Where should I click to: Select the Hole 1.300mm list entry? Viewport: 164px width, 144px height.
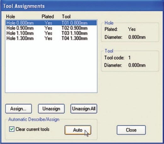(x=51, y=38)
